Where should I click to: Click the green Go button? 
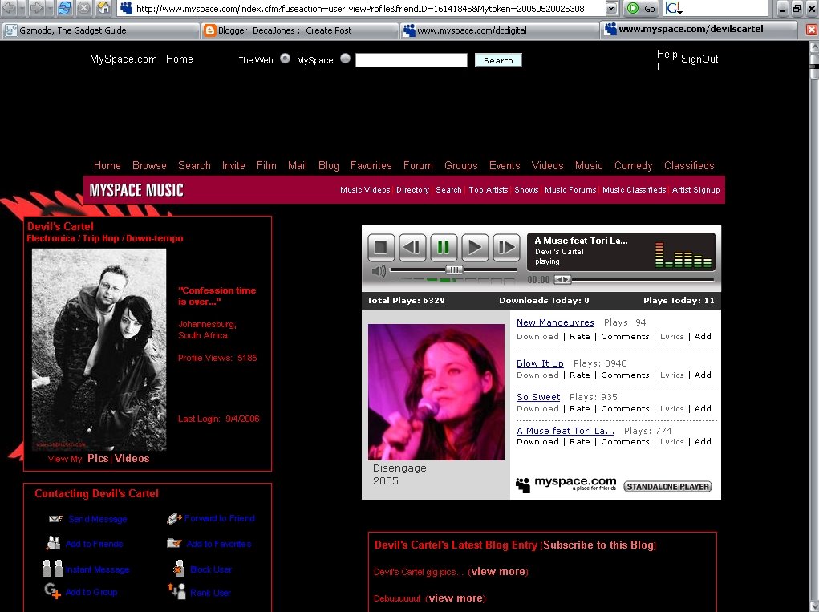642,8
